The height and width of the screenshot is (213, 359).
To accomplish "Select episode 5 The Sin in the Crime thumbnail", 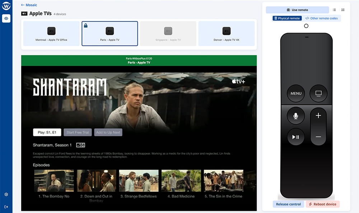I will pyautogui.click(x=223, y=181).
